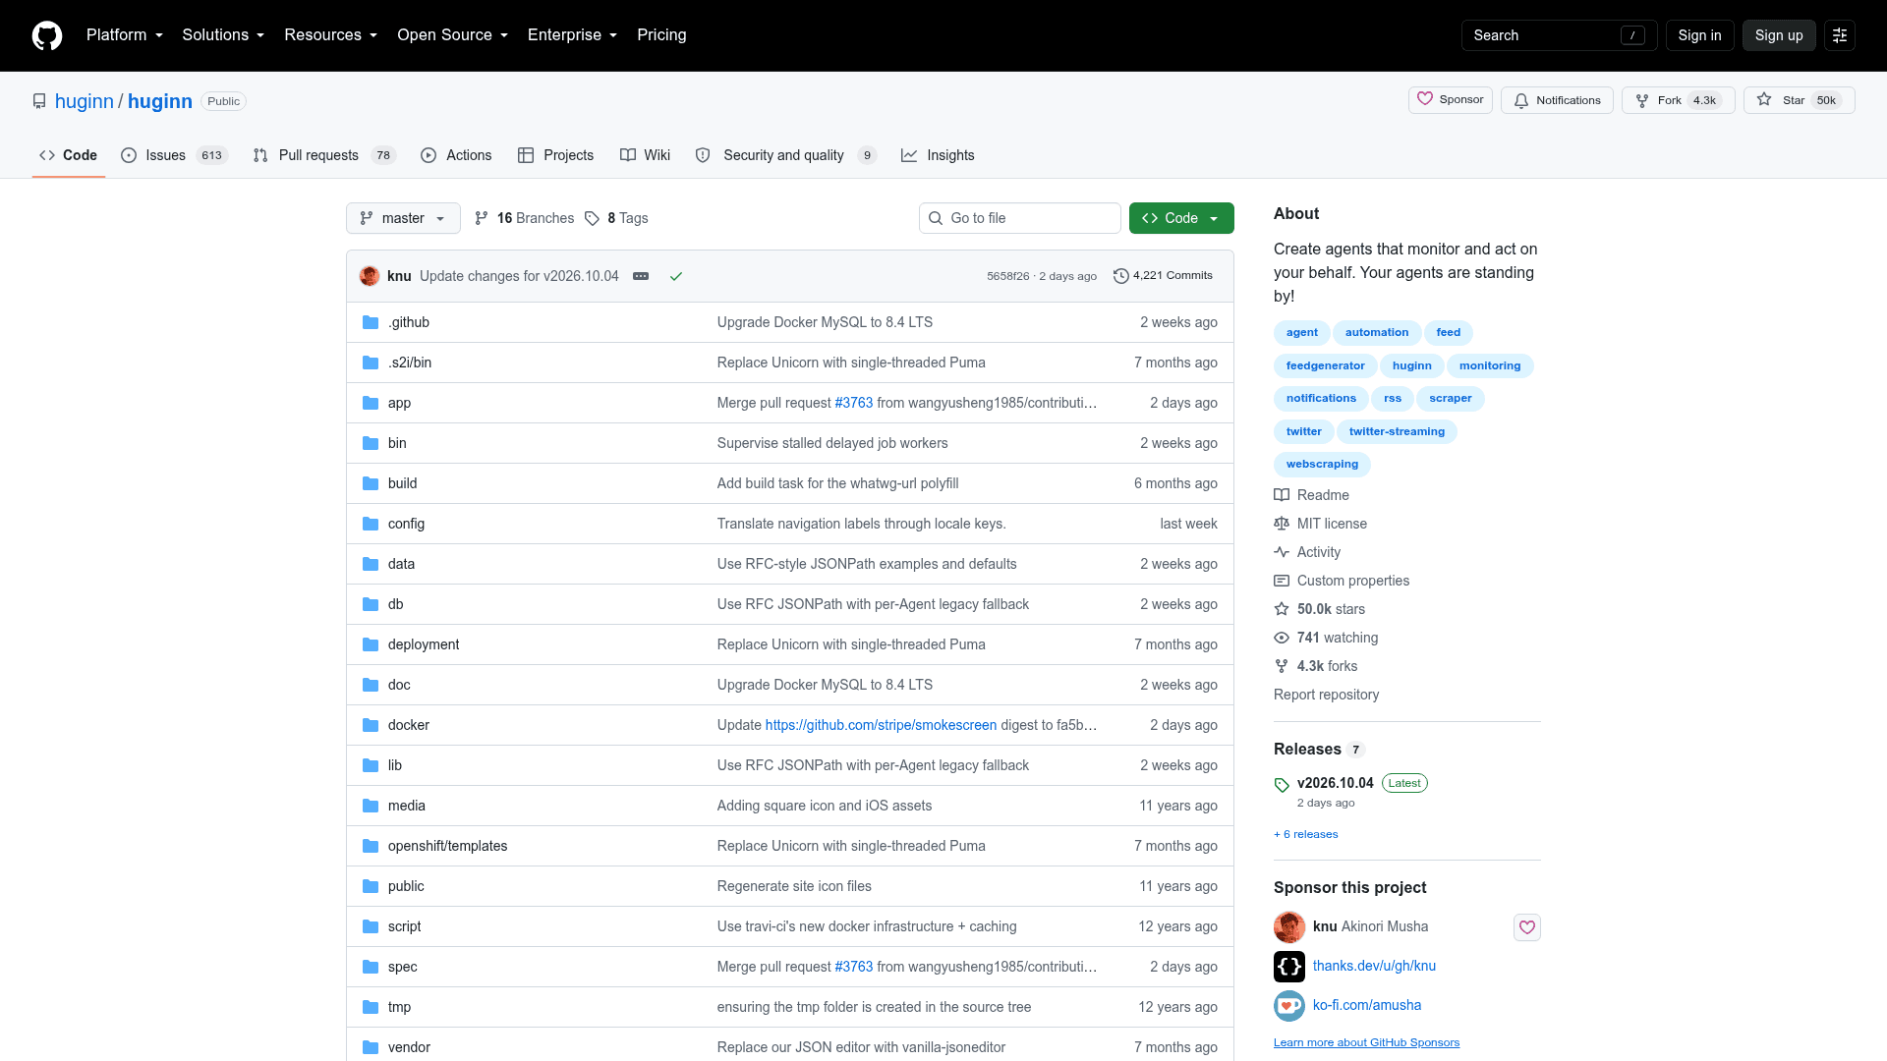Viewport: 1887px width, 1061px height.
Task: Click the thanks.dev logo icon
Action: point(1289,967)
